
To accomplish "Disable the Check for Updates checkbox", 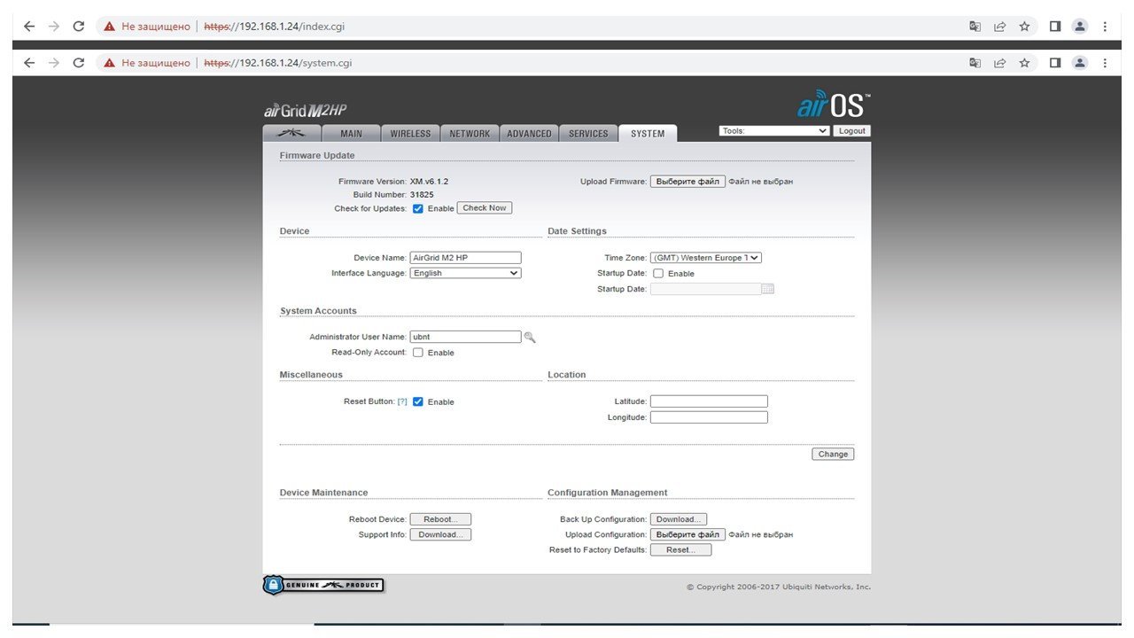I will click(x=418, y=209).
